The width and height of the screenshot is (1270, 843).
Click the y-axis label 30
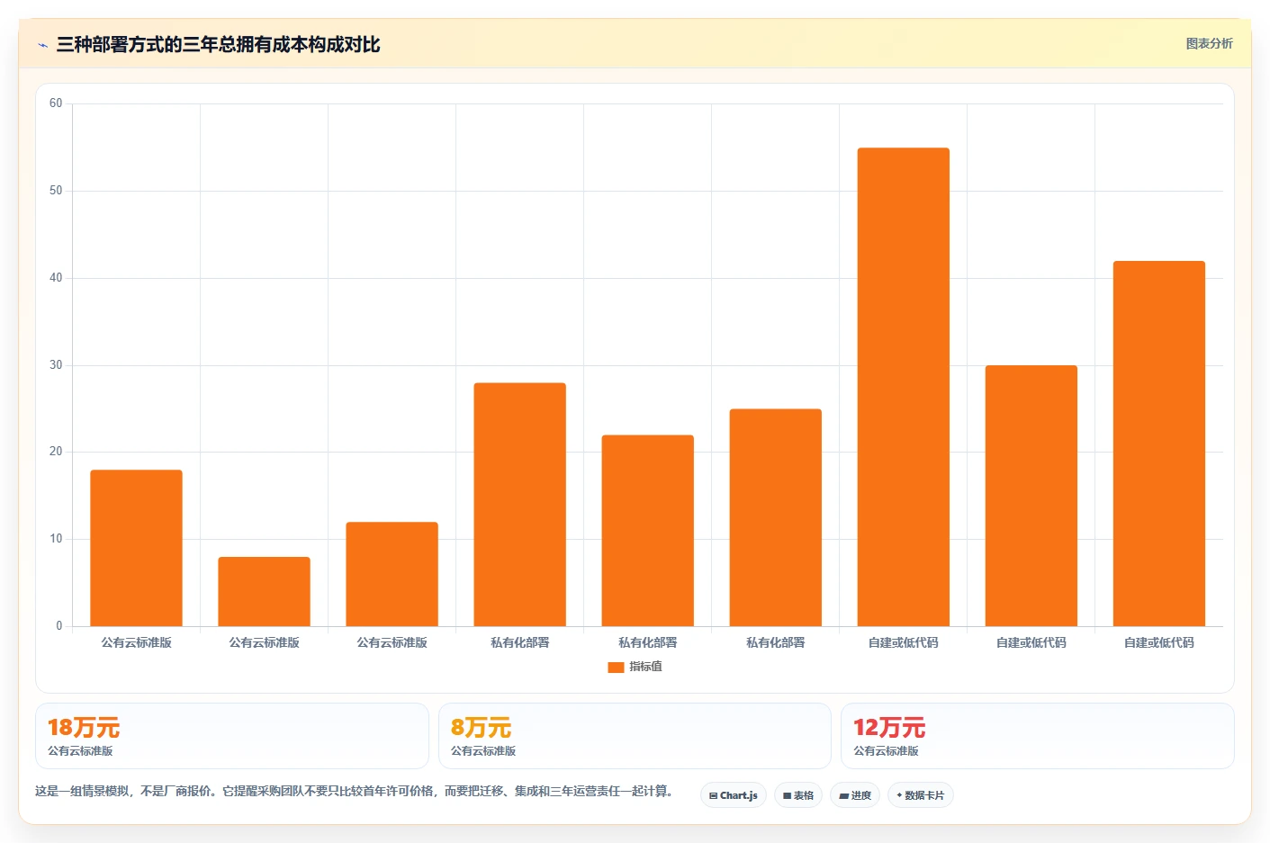coord(56,365)
